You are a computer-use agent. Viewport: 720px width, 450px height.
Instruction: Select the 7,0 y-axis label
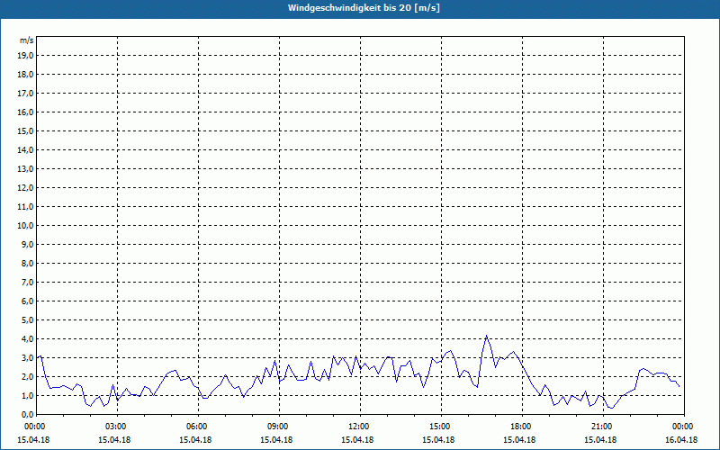point(27,282)
